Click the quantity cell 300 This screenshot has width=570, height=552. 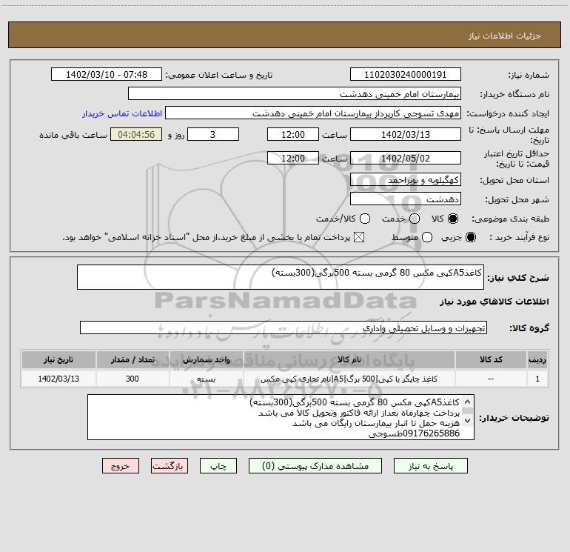[x=133, y=379]
